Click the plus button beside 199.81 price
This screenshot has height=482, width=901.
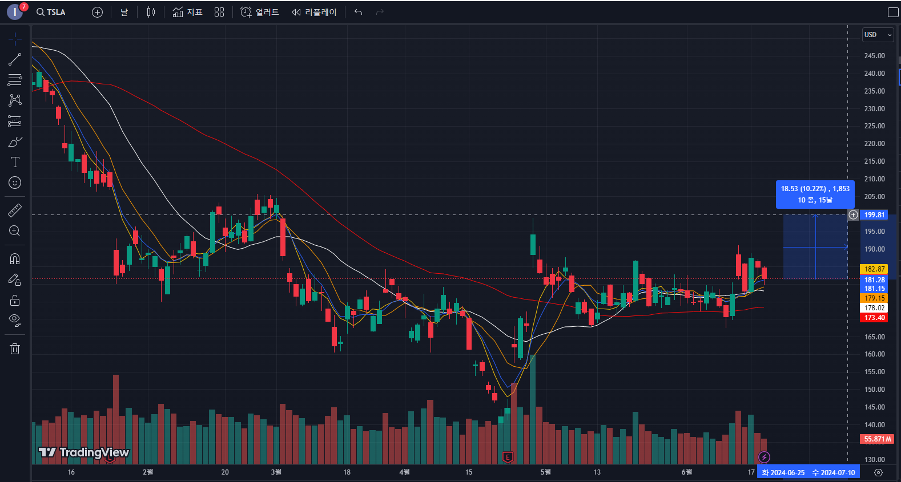[853, 215]
